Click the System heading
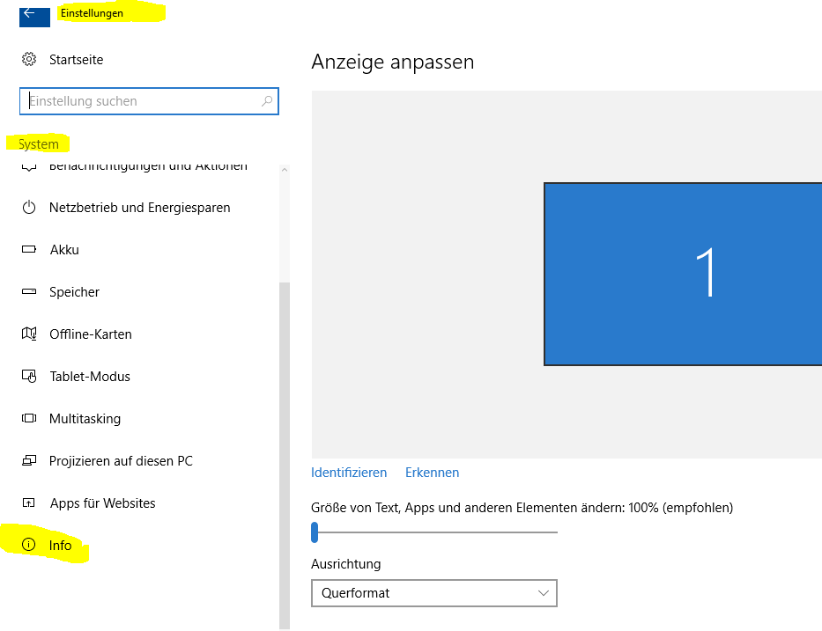The image size is (822, 631). coord(38,144)
